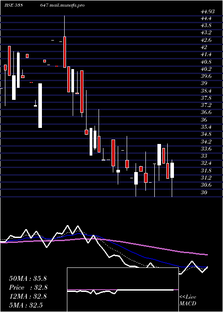223x312 pixels.
Task: Click the 31.2 price axis label
Action: [x=206, y=178]
